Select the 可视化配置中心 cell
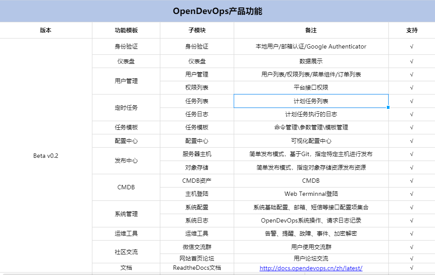This screenshot has height=275, width=435. [311, 141]
